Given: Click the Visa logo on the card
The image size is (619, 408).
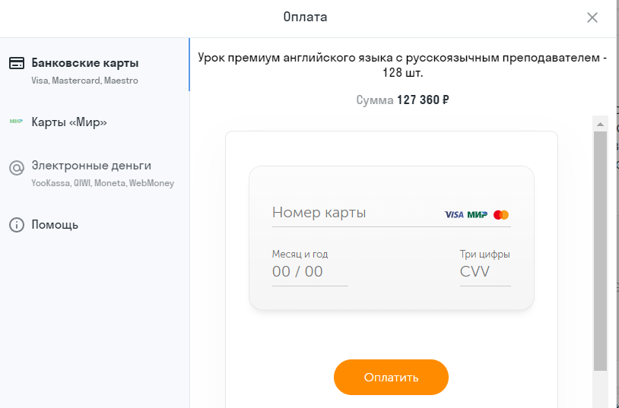Looking at the screenshot, I should point(454,215).
